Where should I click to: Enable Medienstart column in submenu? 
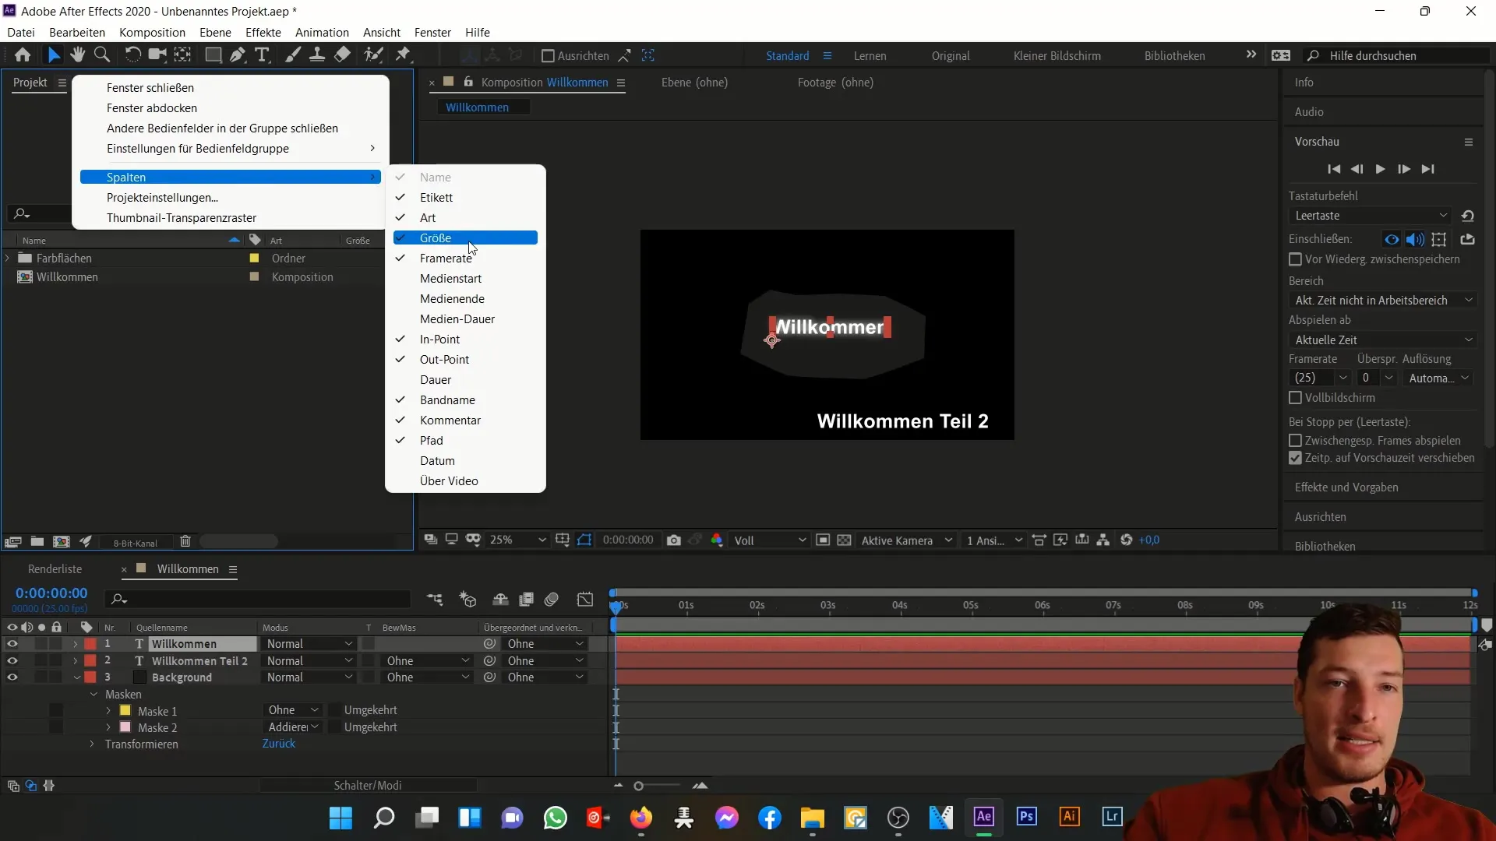465,279
